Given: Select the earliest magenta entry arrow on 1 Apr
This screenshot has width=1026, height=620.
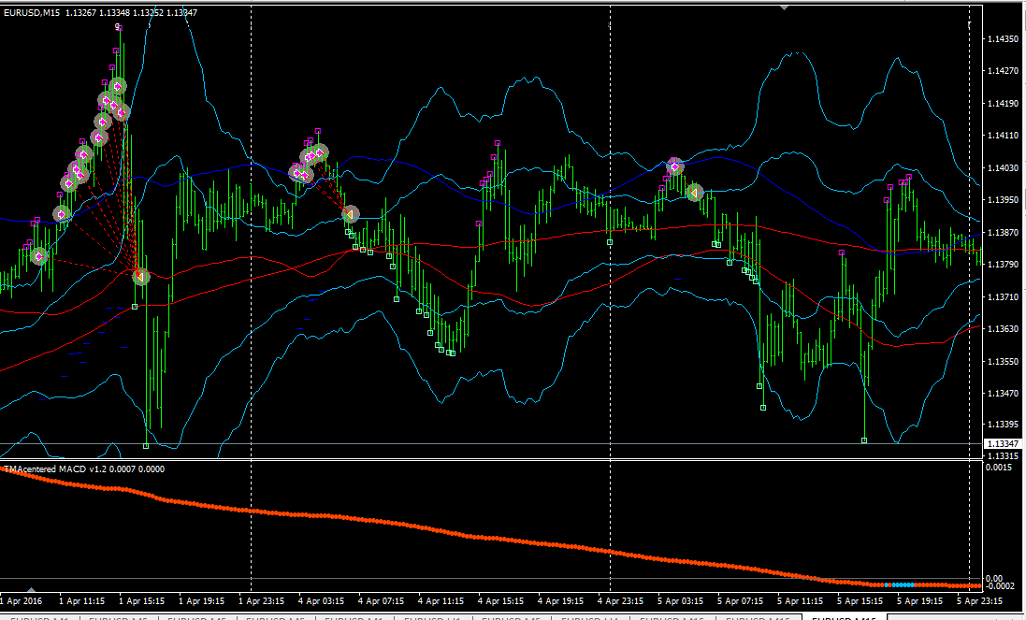Looking at the screenshot, I should [39, 256].
